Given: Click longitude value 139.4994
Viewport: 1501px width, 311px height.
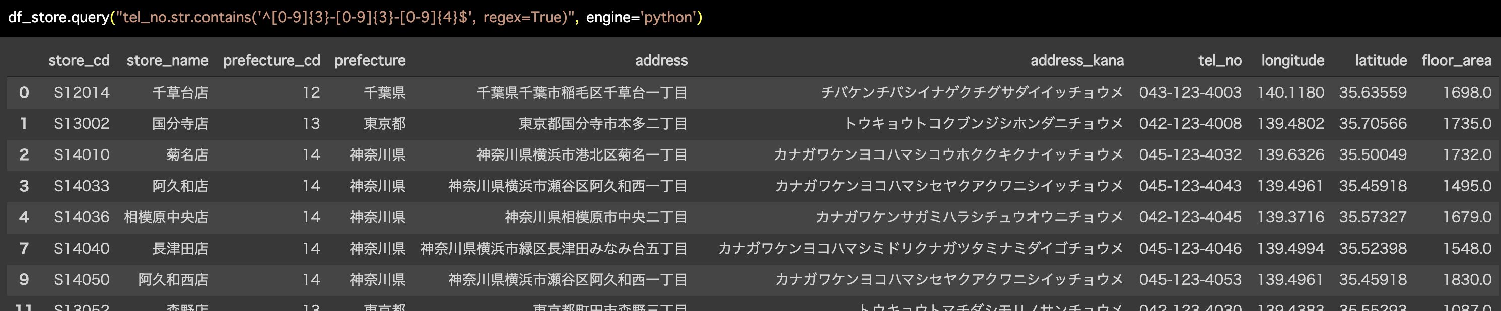Looking at the screenshot, I should click(1290, 248).
